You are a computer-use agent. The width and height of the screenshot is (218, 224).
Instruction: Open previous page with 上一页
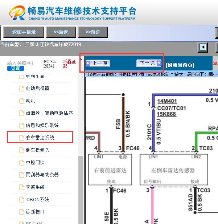coord(98,63)
